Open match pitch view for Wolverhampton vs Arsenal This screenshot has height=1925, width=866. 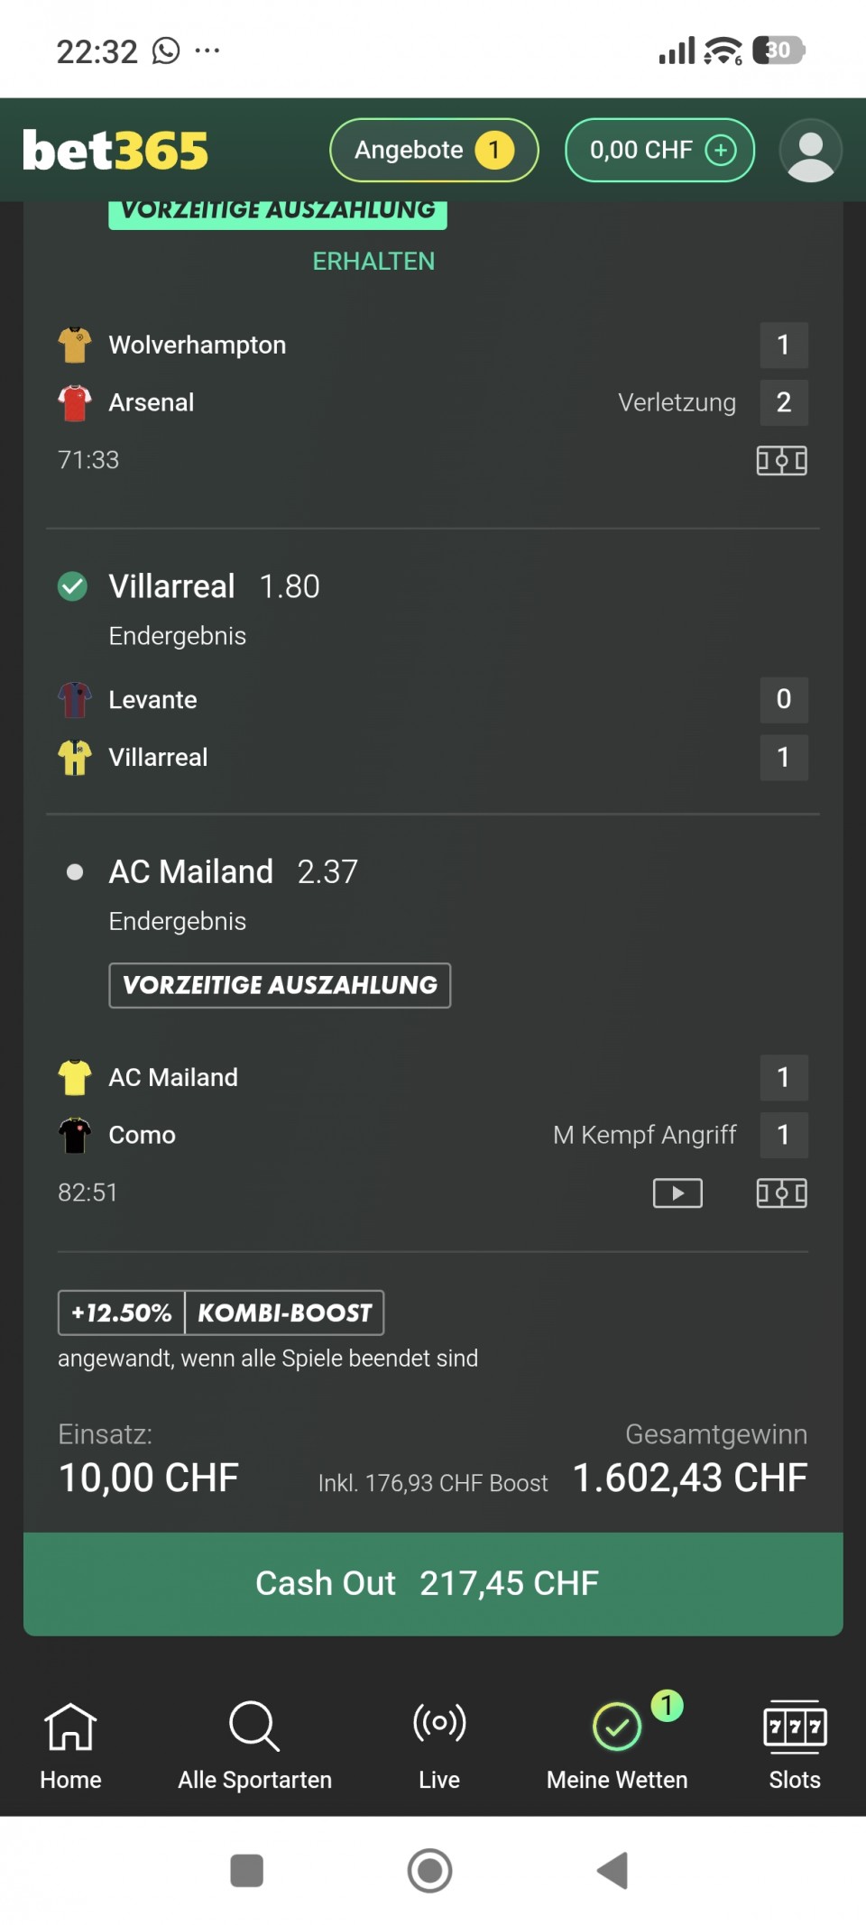click(x=781, y=461)
